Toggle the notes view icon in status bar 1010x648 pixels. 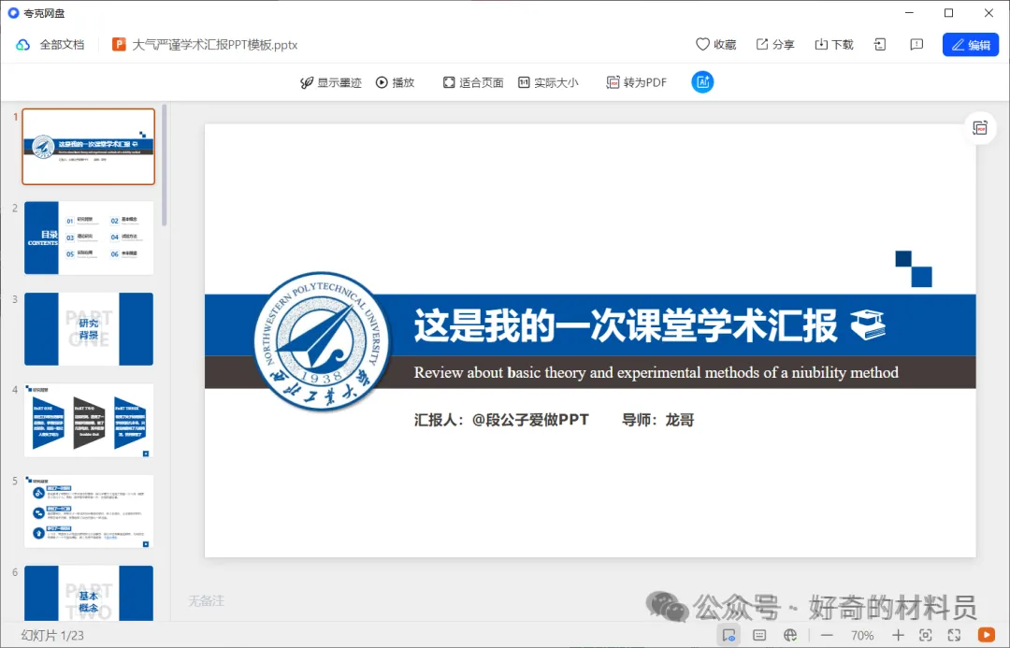coord(729,635)
